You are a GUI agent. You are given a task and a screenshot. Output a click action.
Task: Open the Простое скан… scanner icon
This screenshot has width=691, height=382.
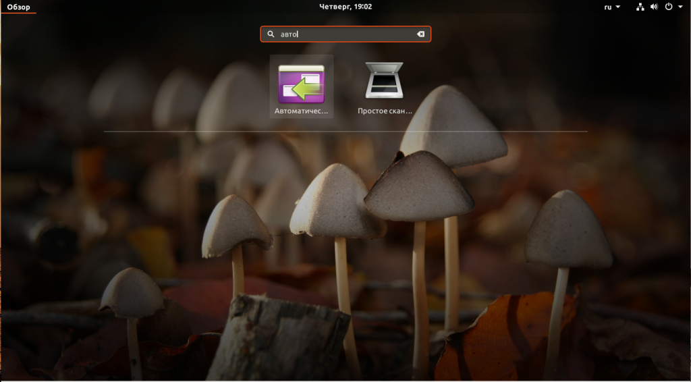384,80
